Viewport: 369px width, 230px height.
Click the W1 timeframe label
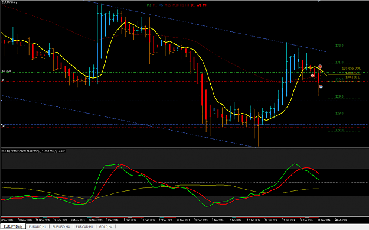click(x=199, y=5)
